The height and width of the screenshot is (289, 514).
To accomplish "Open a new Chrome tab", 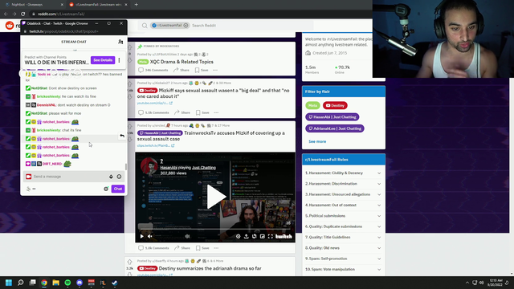I will (x=136, y=5).
